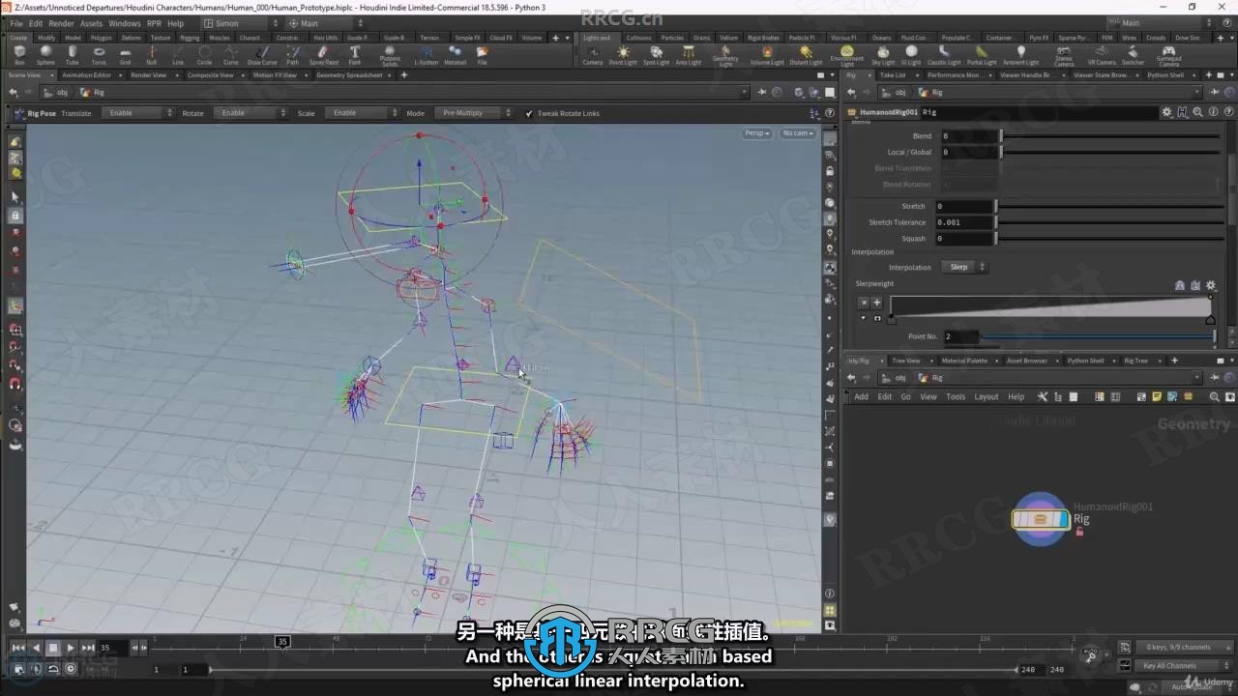Select the Gamepad Camera shelf tool
The image size is (1238, 696).
1168,56
